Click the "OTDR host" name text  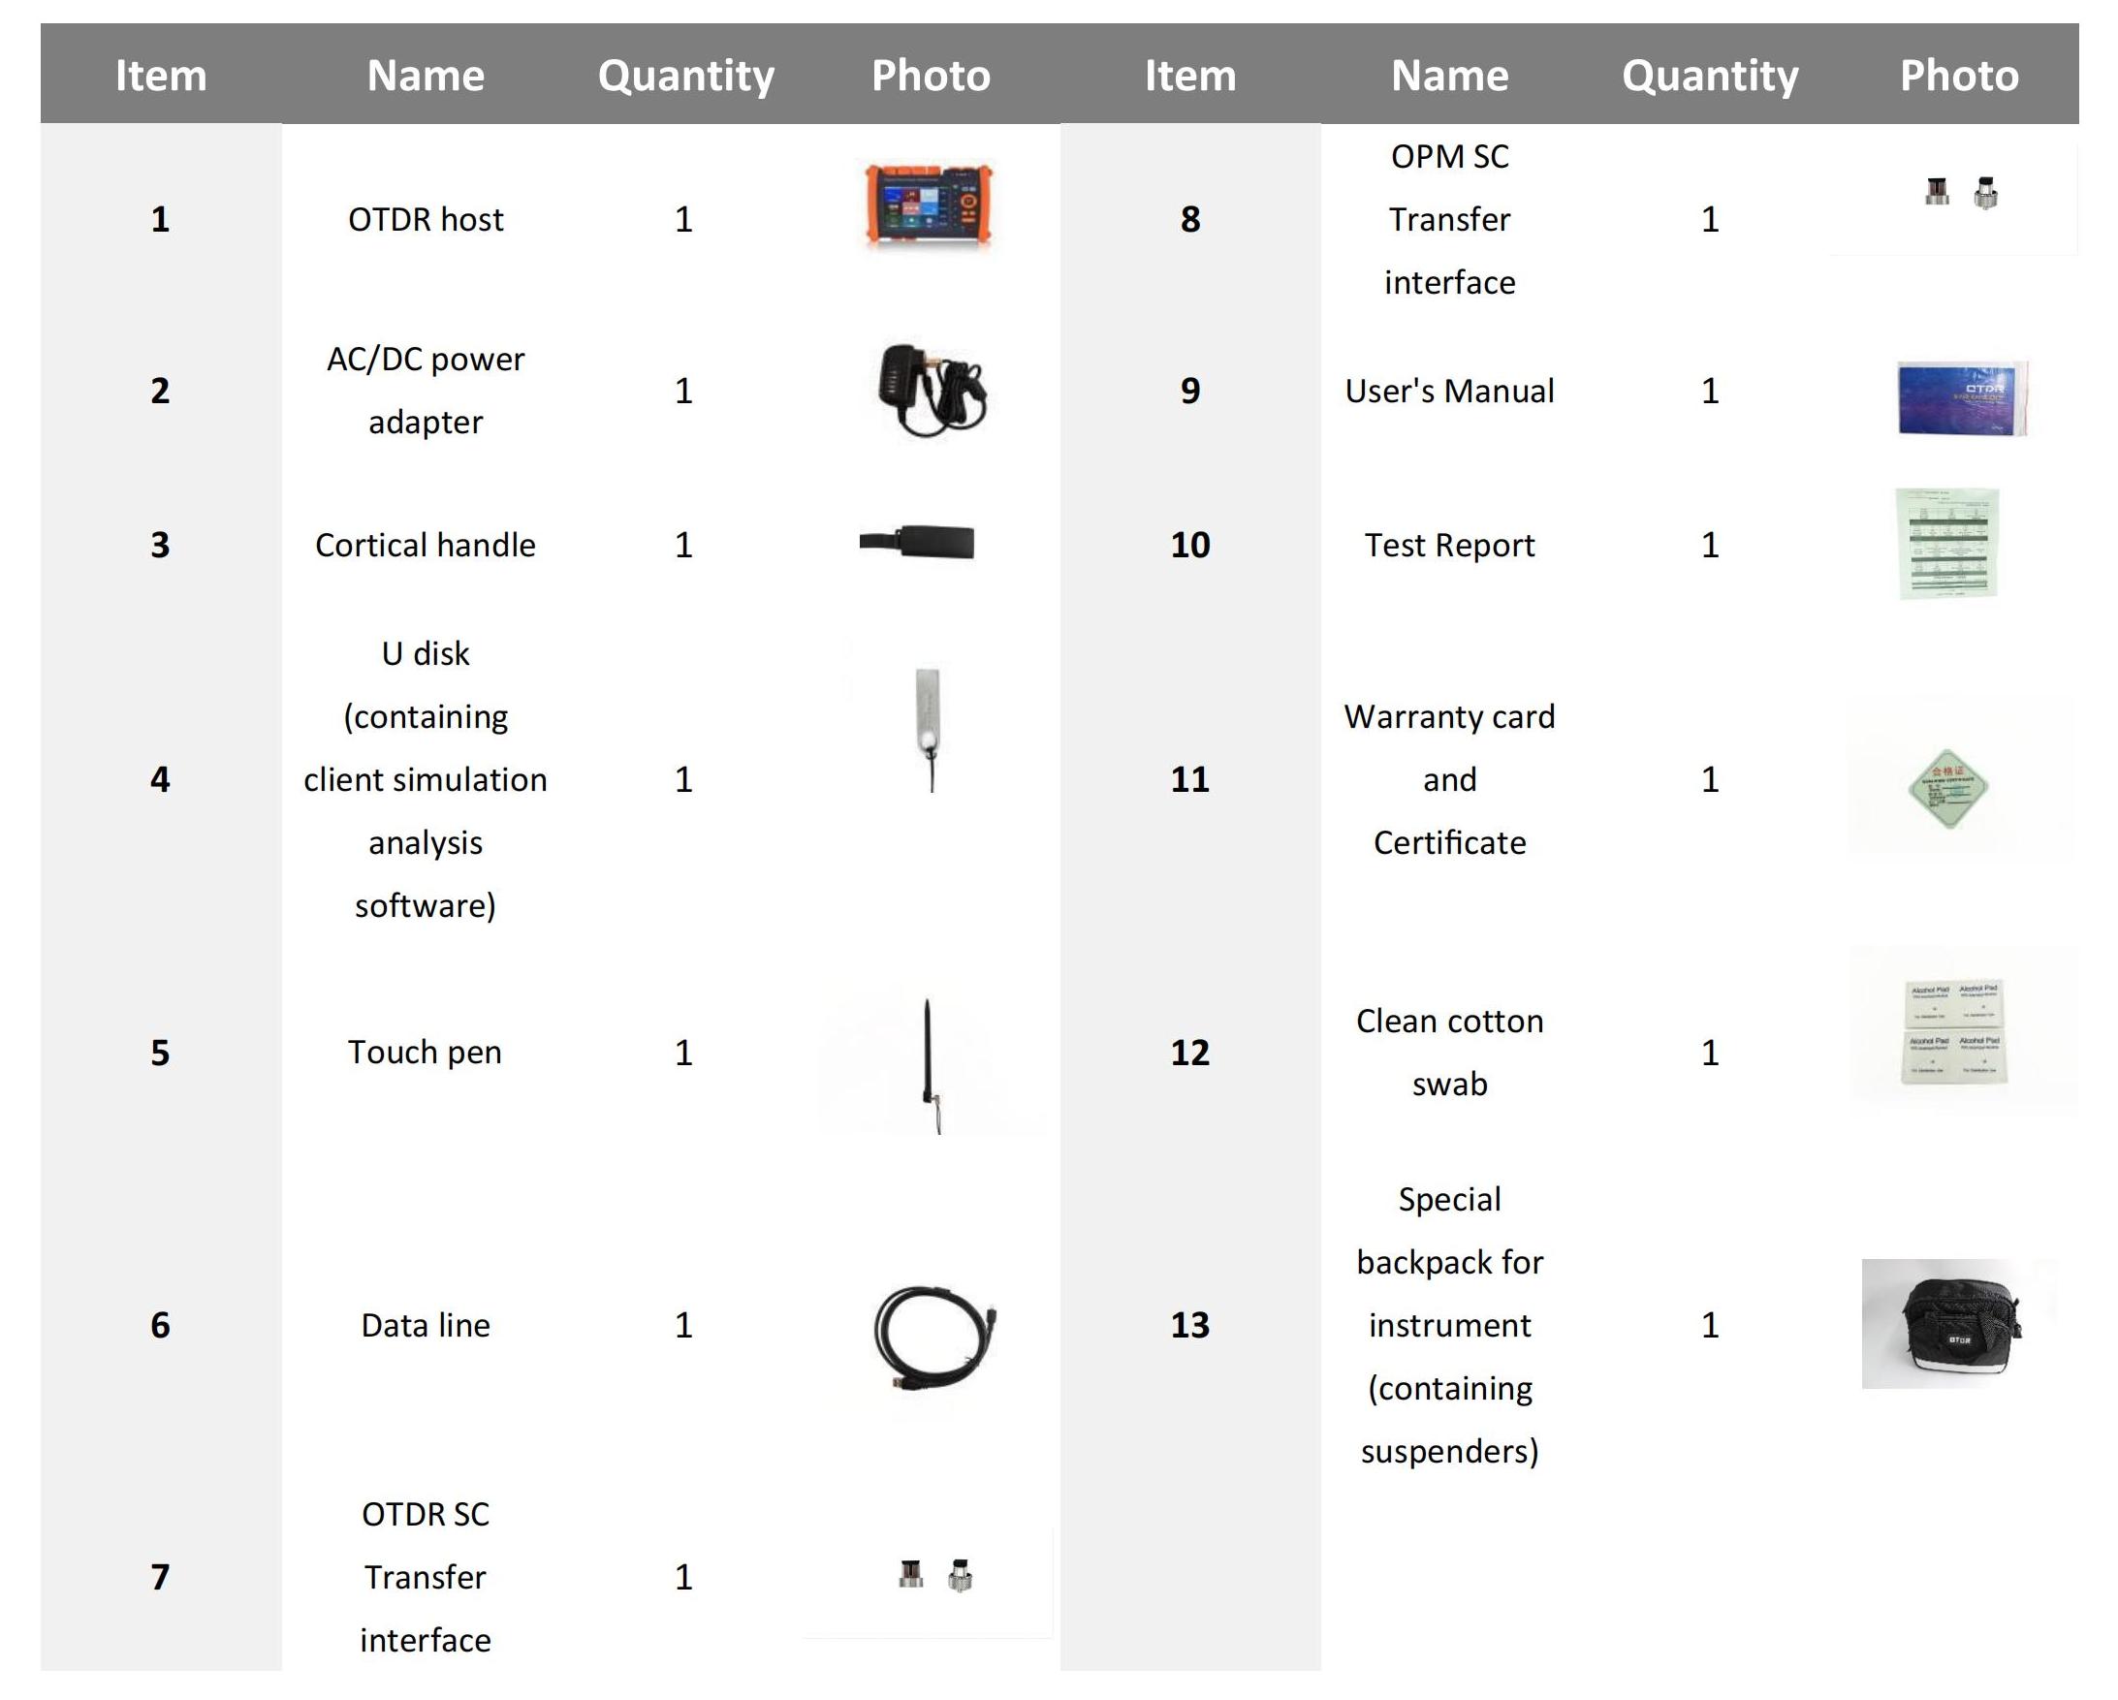426,219
